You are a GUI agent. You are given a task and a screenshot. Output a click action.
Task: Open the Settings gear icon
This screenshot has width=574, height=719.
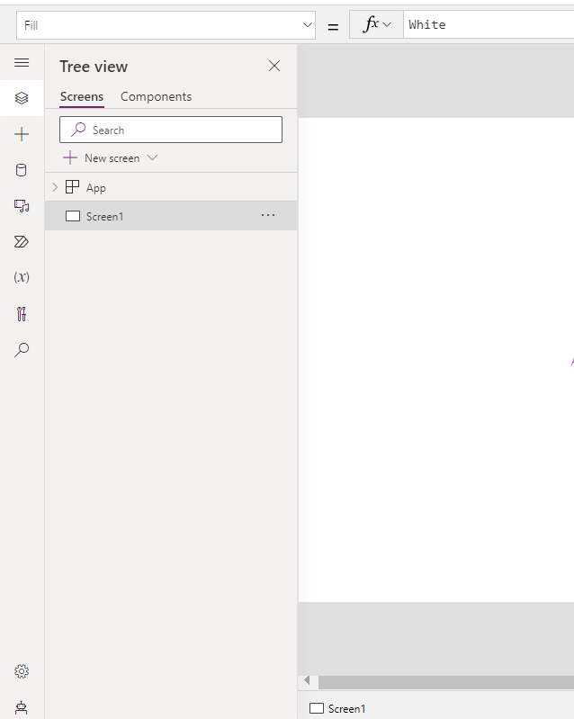[22, 671]
